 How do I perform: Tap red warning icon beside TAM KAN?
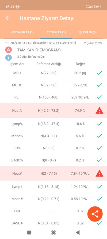pyautogui.click(x=9, y=50)
